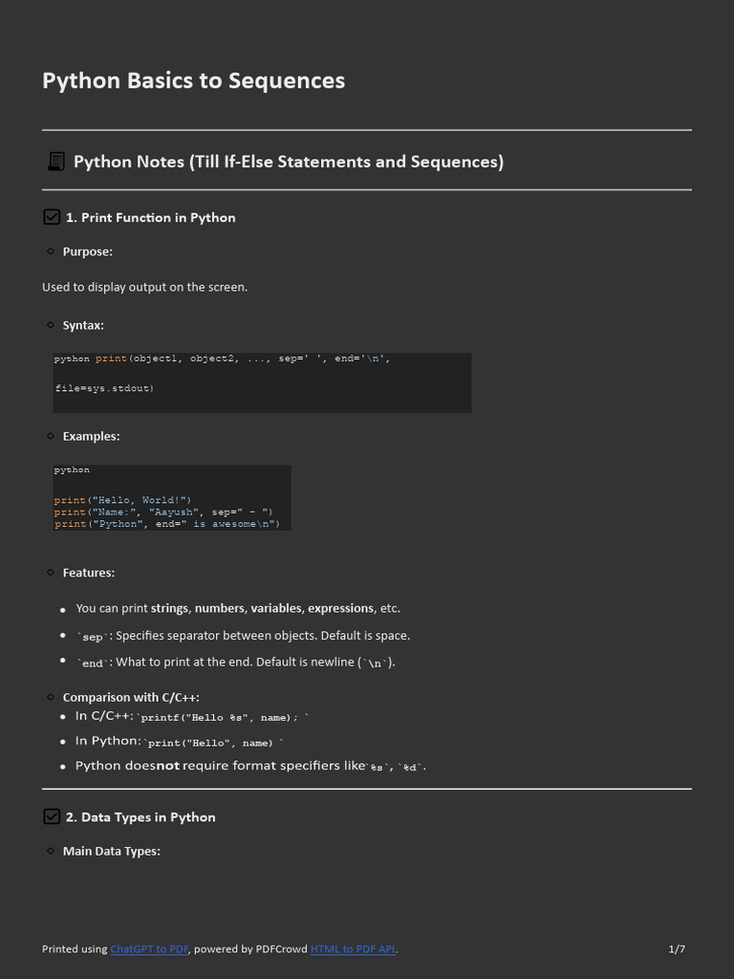The image size is (734, 979).
Task: Click the "In Python" print comparison line
Action: click(x=179, y=742)
